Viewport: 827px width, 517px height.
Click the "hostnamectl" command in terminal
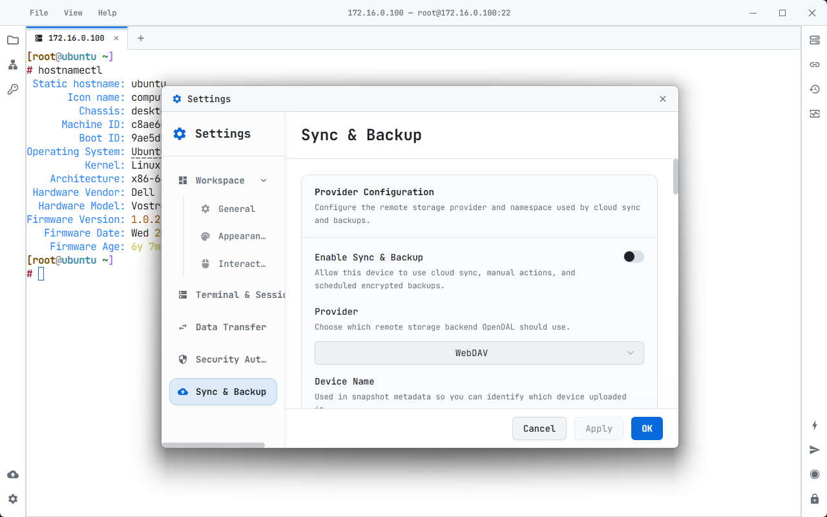coord(70,70)
